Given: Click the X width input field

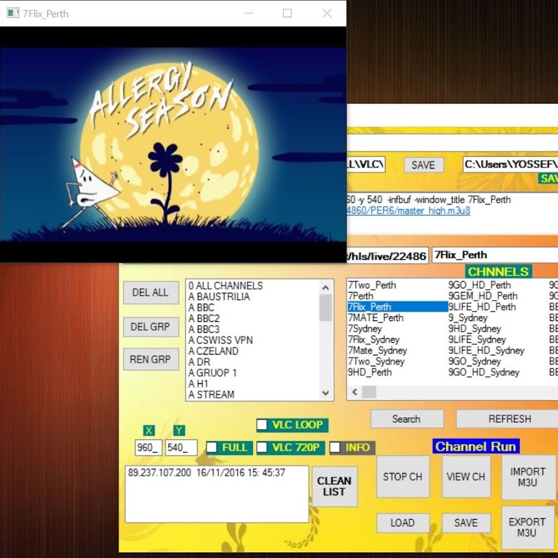Looking at the screenshot, I should pyautogui.click(x=149, y=448).
